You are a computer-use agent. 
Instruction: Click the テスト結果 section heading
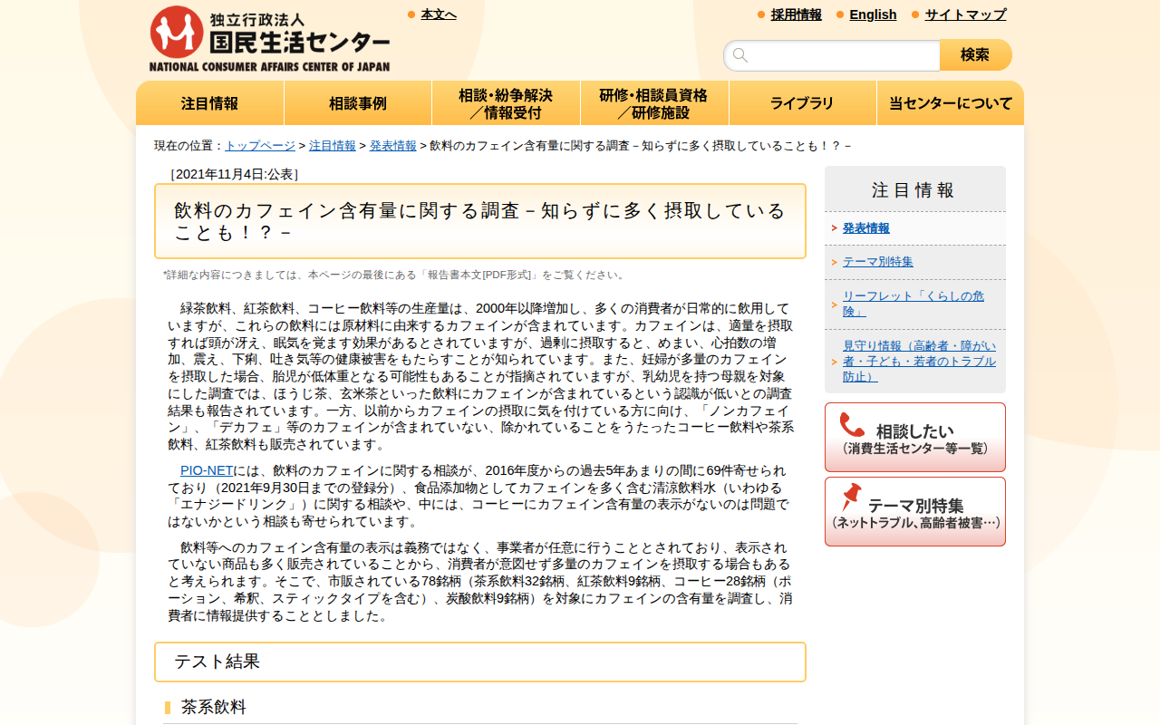click(480, 662)
